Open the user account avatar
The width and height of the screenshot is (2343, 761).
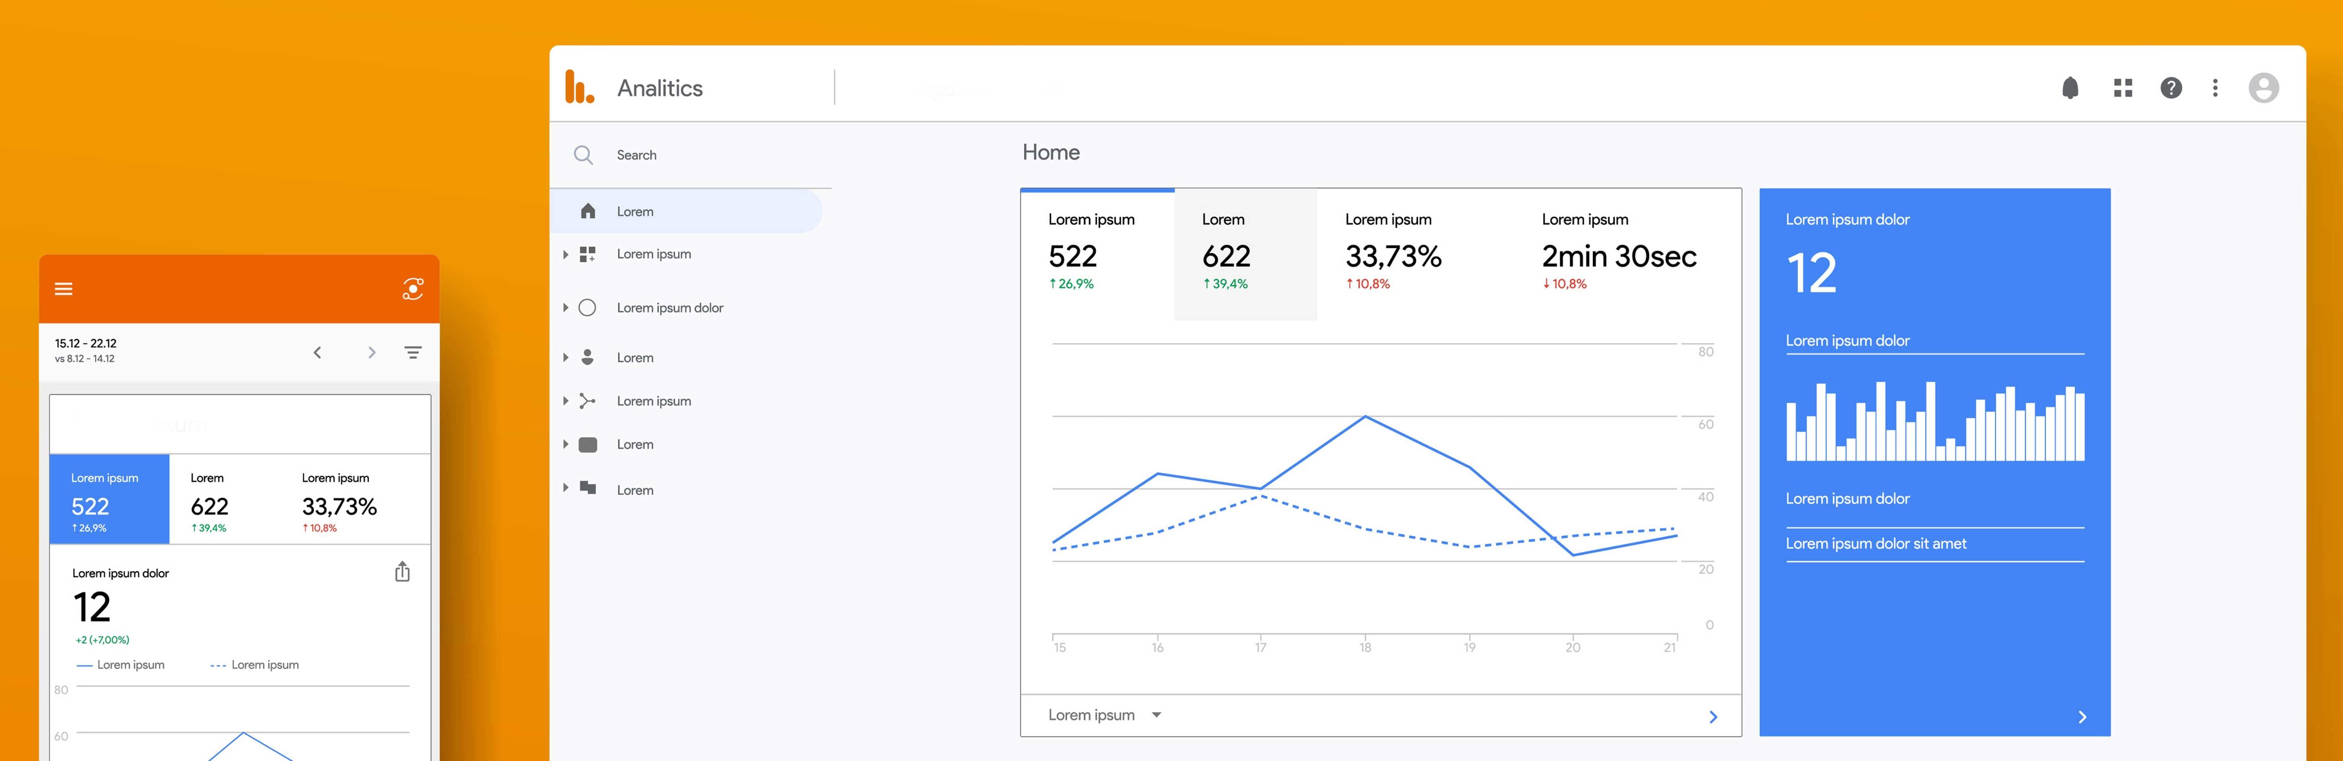(2263, 87)
